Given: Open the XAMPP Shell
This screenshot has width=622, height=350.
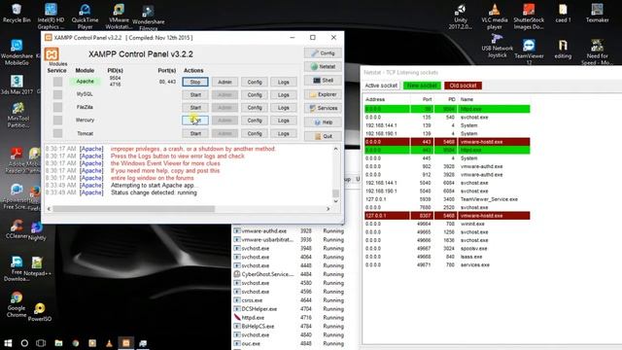Looking at the screenshot, I should (323, 81).
